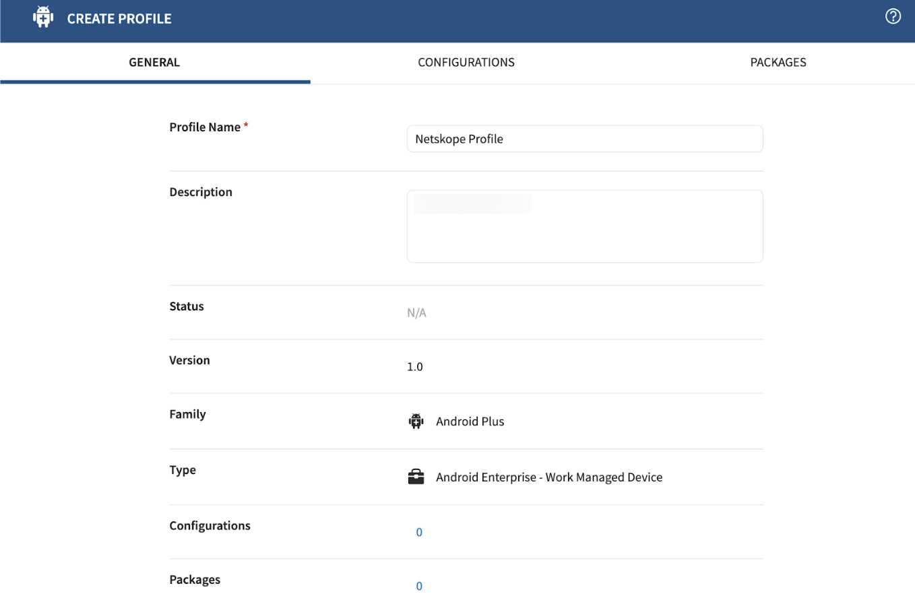Switch to the General tab
Viewport: 915px width, 606px height.
[x=155, y=63]
